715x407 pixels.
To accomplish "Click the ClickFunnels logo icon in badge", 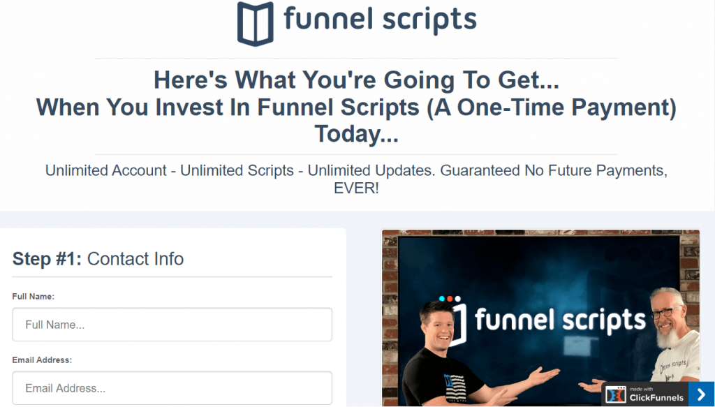I will point(615,395).
